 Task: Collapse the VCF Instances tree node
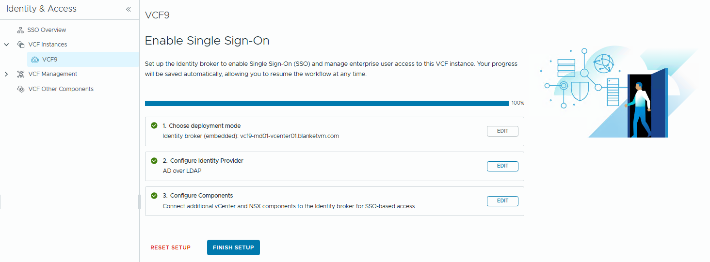pos(6,45)
